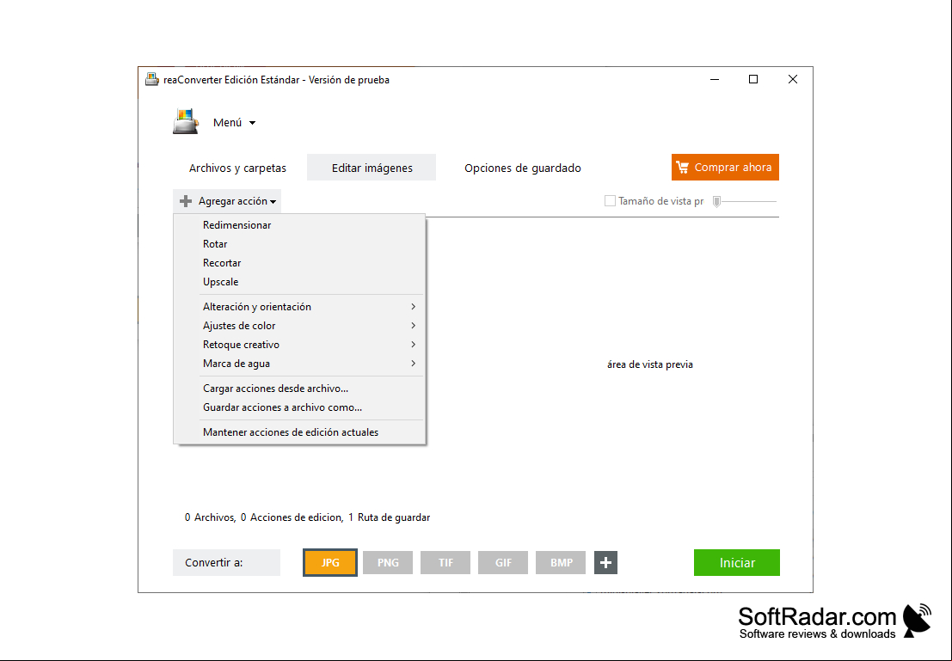Choose Rotar from the action menu
This screenshot has height=661, width=952.
click(299, 244)
